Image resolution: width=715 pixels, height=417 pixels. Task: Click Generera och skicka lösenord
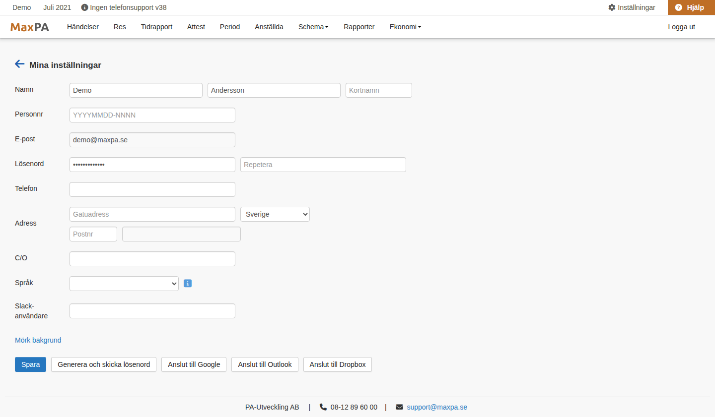point(104,364)
